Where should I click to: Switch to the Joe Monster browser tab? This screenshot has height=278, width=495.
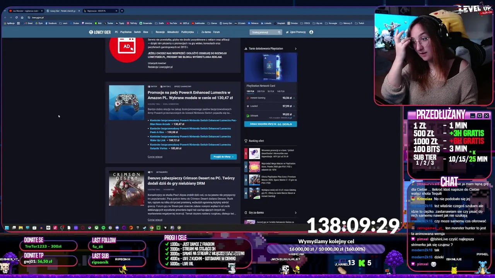pos(25,11)
